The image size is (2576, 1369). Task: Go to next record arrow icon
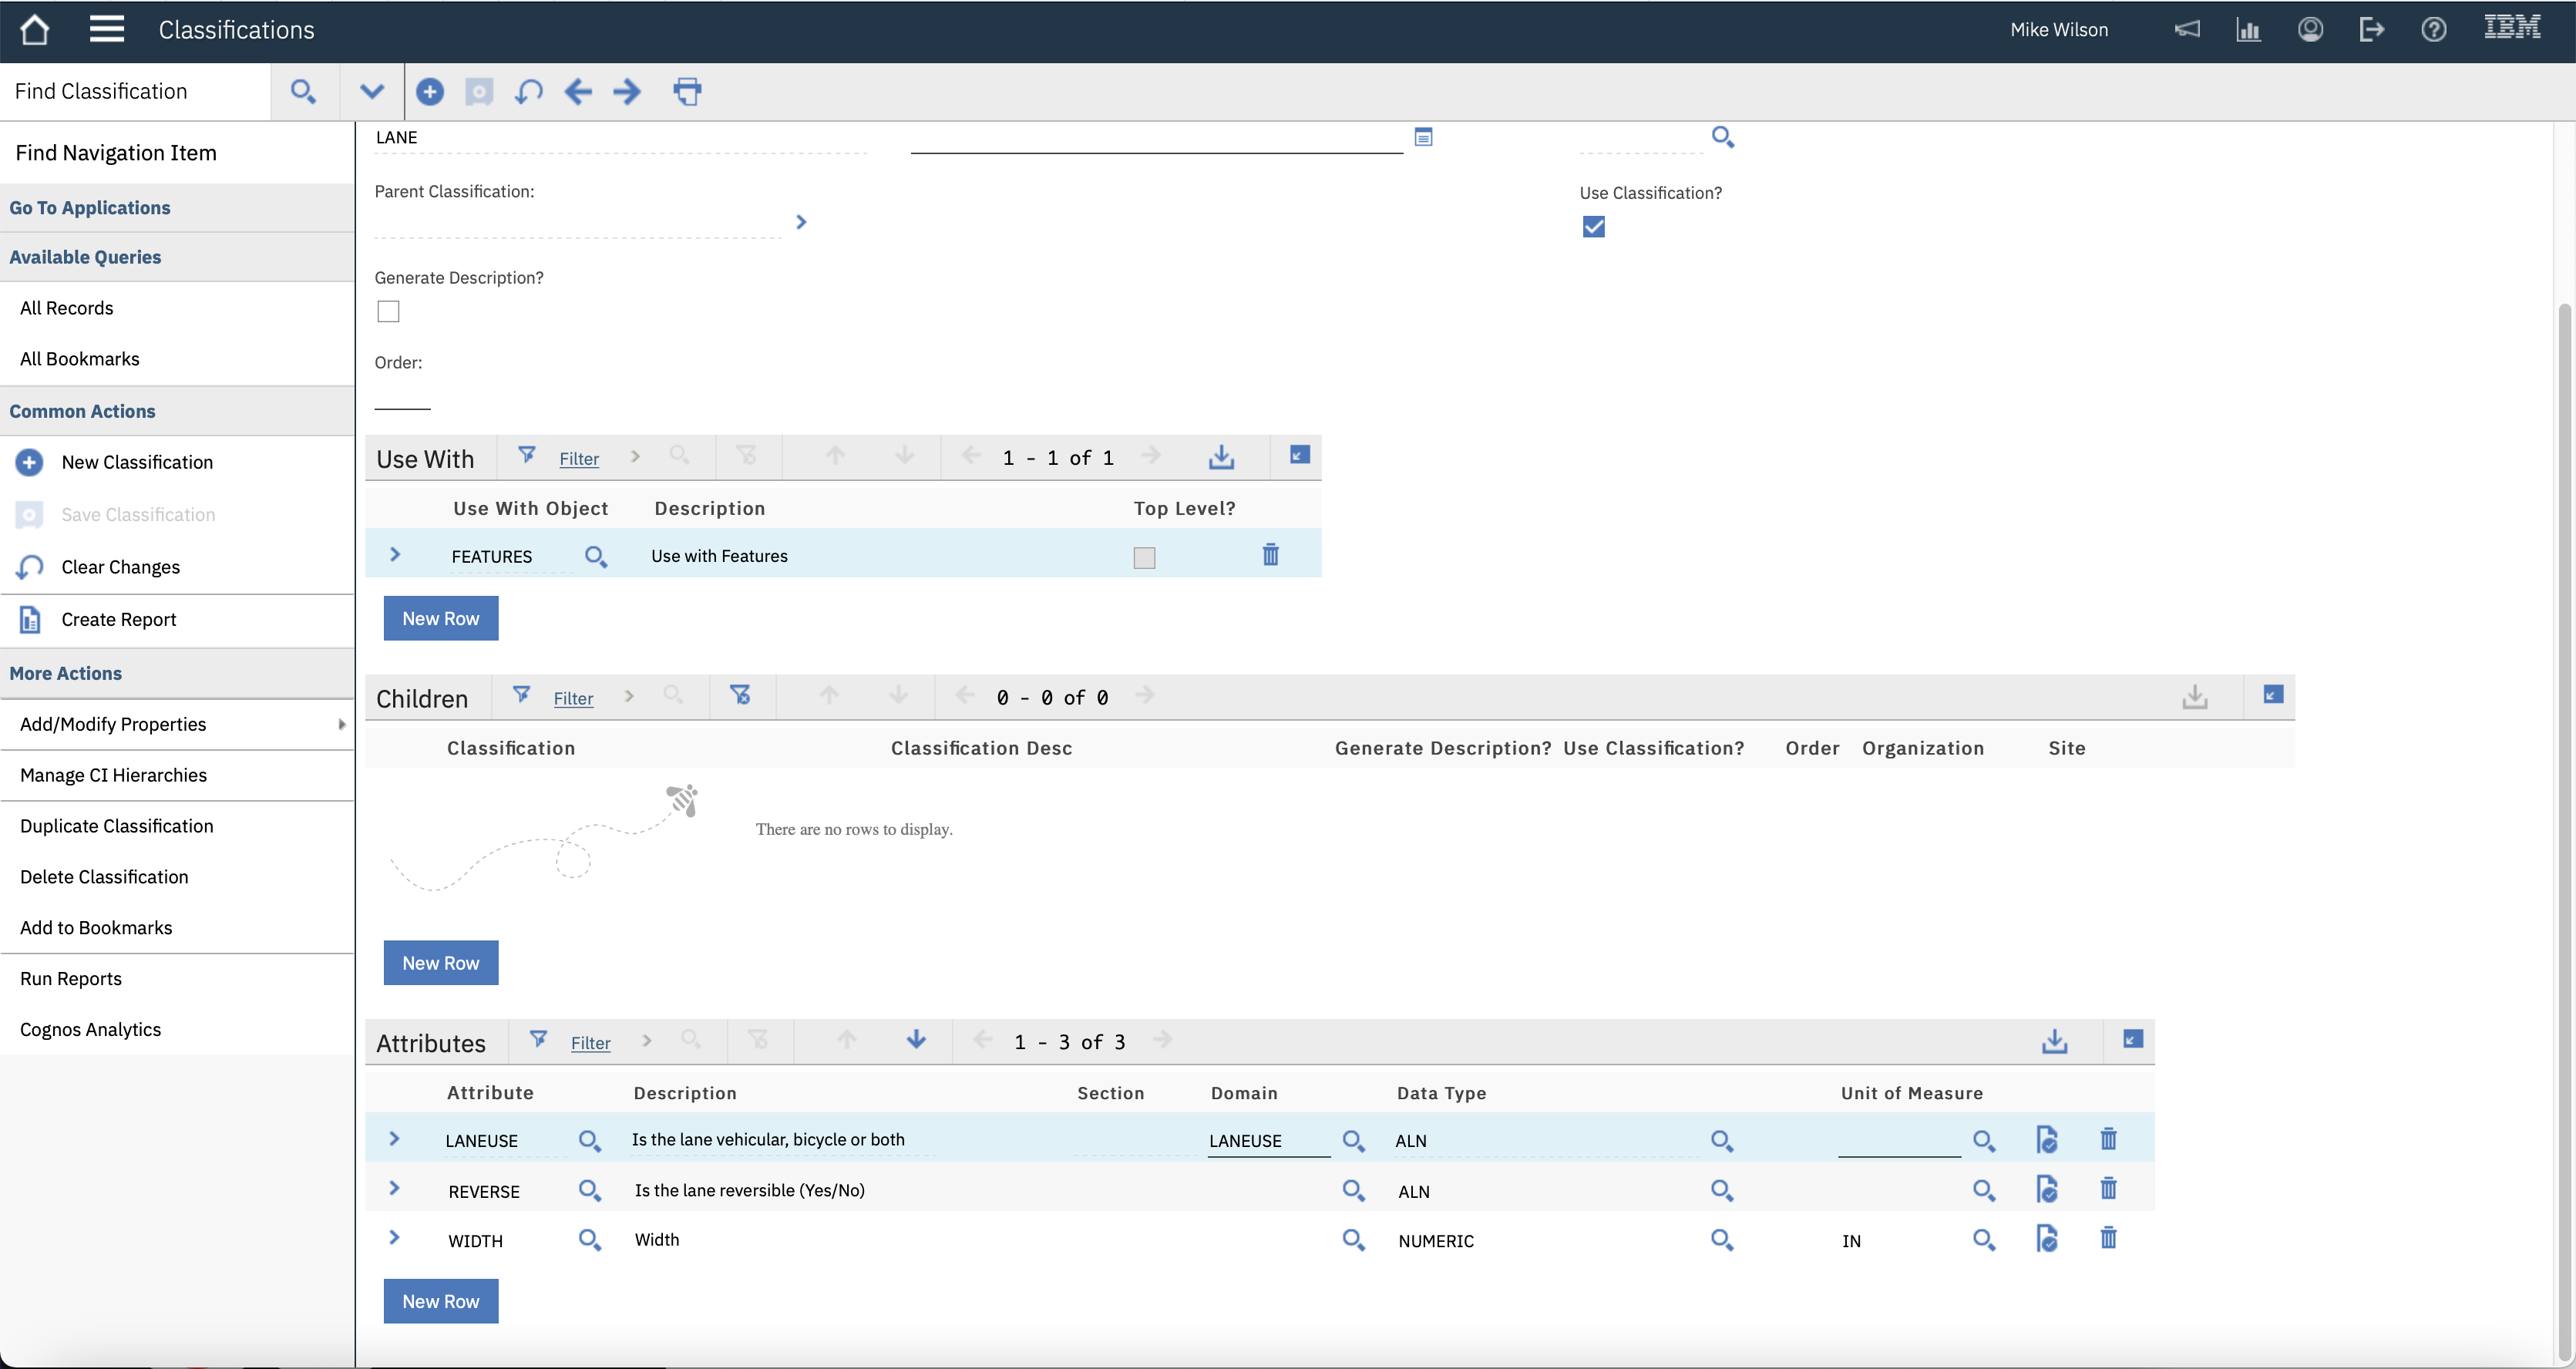coord(627,92)
